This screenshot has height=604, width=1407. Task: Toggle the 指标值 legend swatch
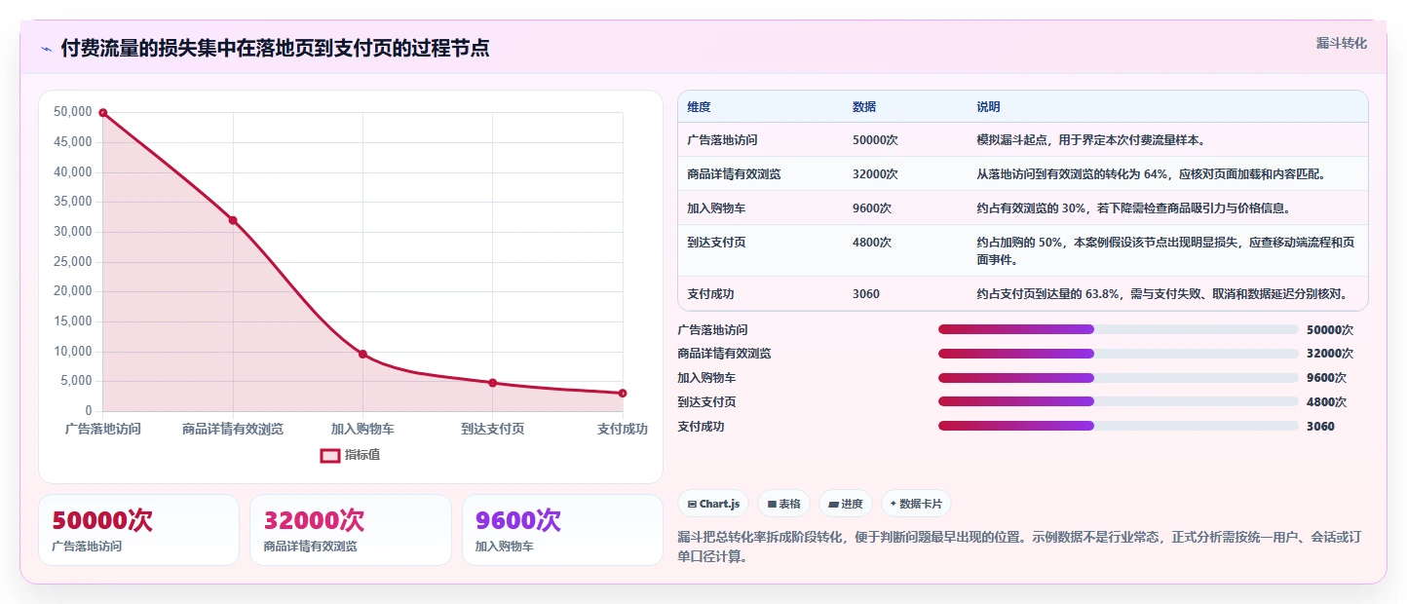coord(330,455)
